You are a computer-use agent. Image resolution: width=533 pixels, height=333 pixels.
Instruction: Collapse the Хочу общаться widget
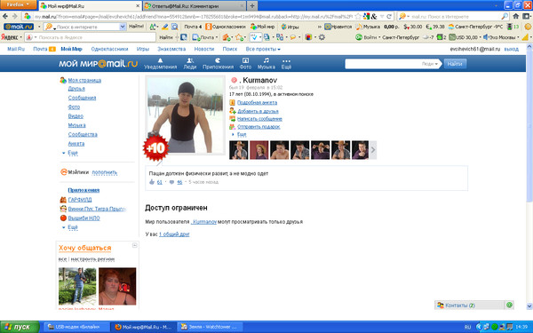(135, 245)
